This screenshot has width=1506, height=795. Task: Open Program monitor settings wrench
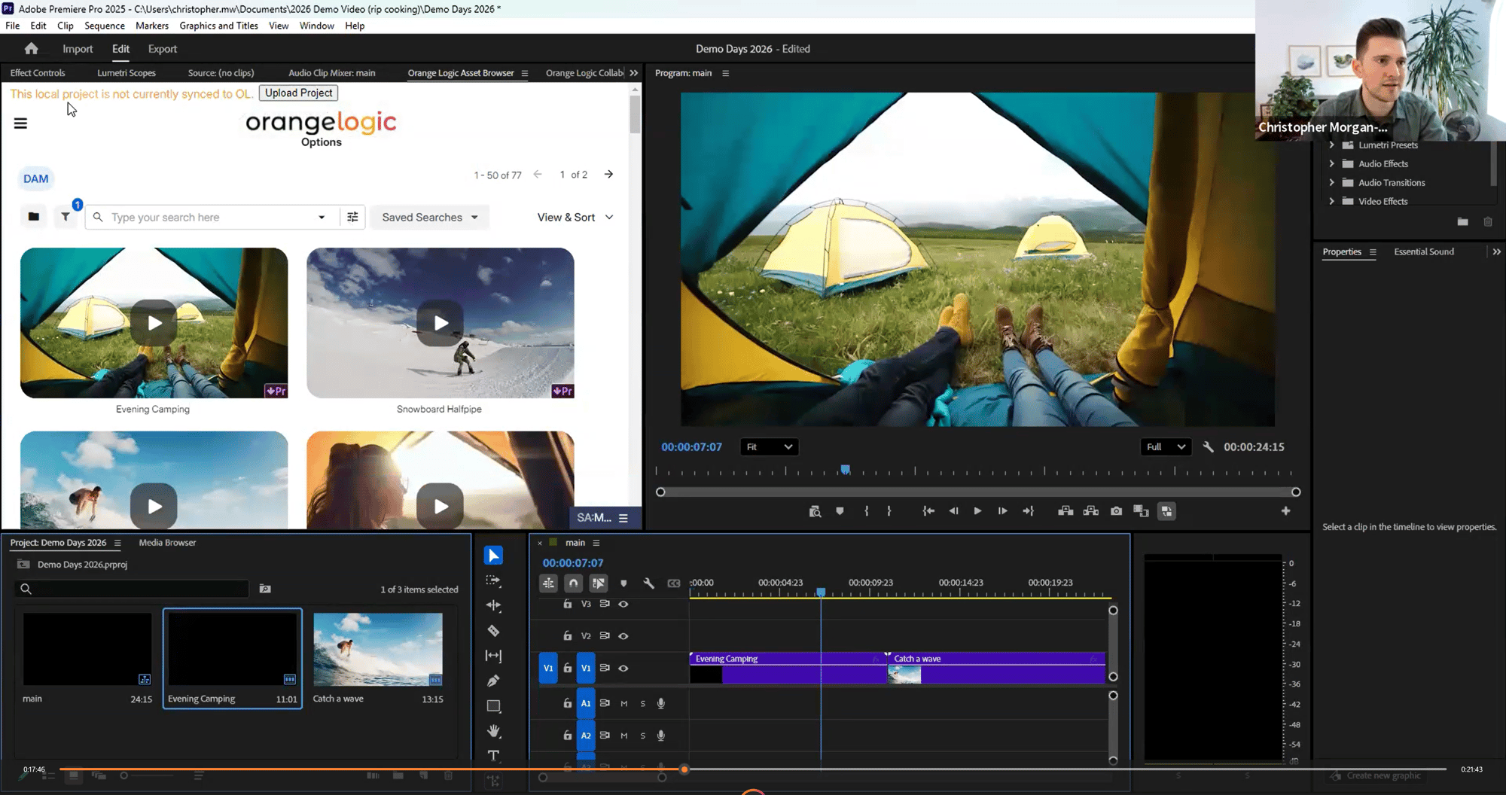(1209, 447)
